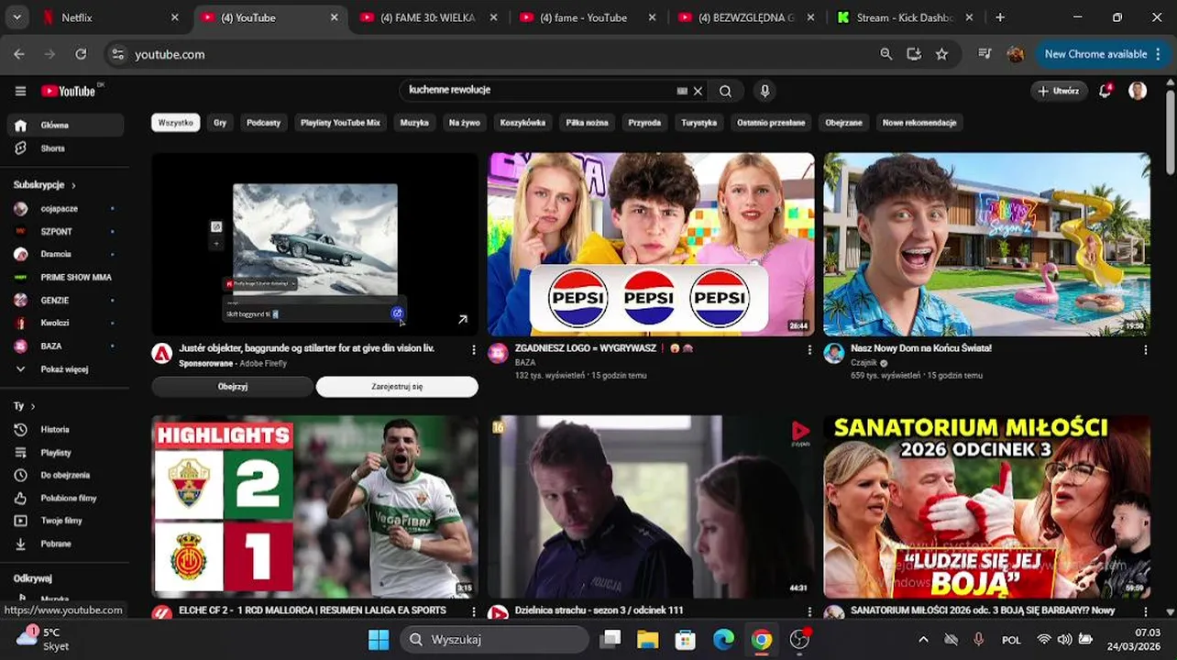
Task: Click the Utwórz create button
Action: tap(1059, 91)
